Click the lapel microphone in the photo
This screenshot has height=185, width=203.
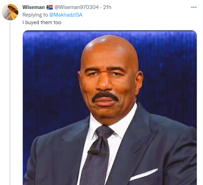tap(93, 152)
